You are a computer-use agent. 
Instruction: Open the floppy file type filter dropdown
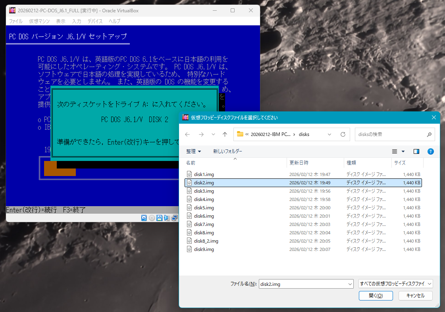coord(395,284)
